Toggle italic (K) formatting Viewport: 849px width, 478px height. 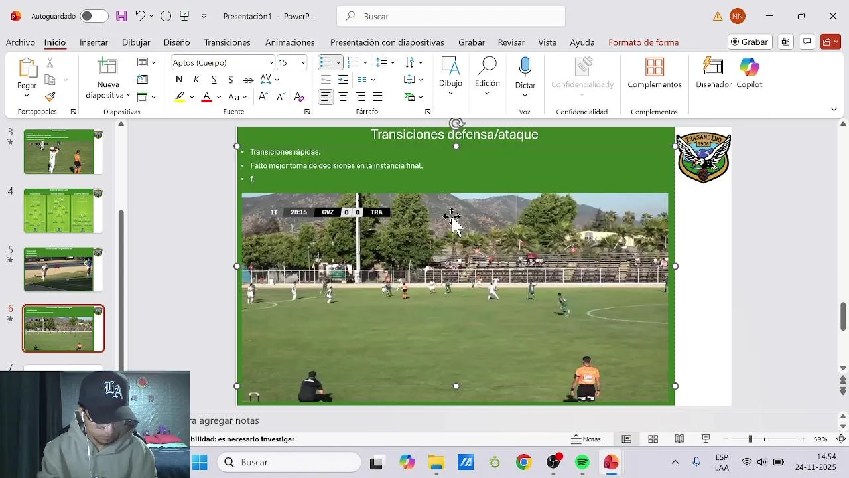click(196, 80)
